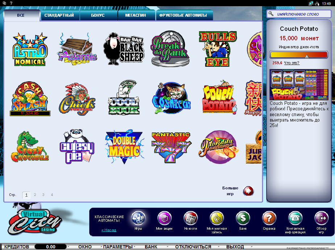Click the question mark in top bar
The width and height of the screenshot is (335, 250).
coord(11,3)
